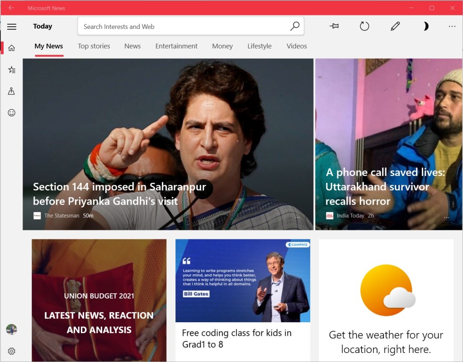Image resolution: width=463 pixels, height=362 pixels.
Task: Open options on Priyanka Gandhi story
Action: tap(297, 218)
